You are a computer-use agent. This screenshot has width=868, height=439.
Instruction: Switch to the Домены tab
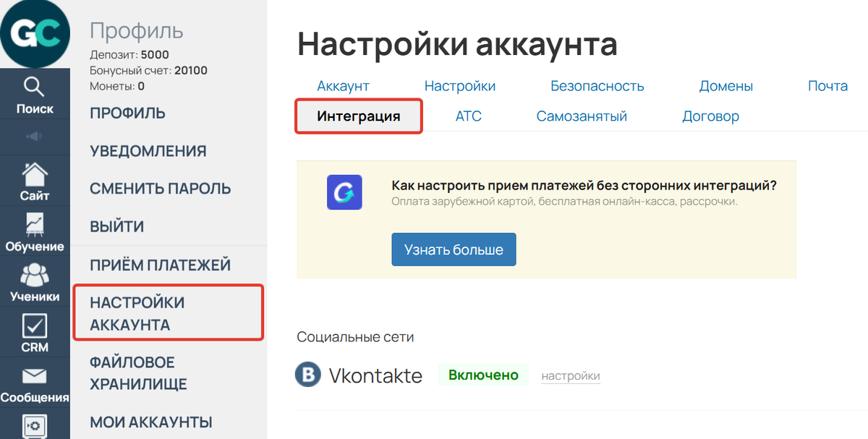coord(726,85)
